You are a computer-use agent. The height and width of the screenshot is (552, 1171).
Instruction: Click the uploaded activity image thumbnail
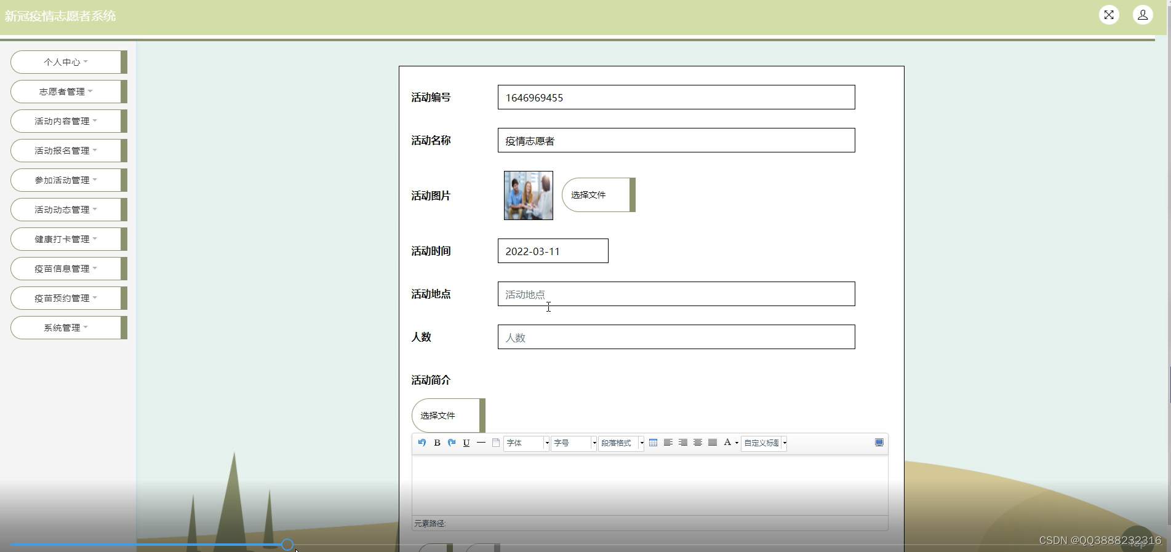(529, 195)
